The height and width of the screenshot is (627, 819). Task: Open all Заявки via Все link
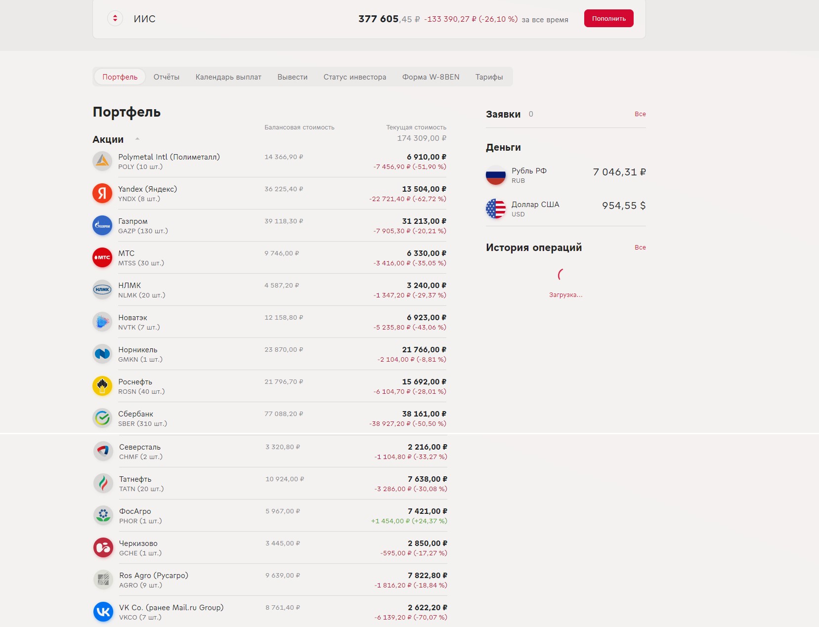[x=640, y=114]
